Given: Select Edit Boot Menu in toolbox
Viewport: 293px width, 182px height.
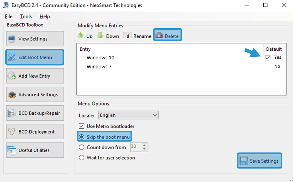Looking at the screenshot, I should point(35,57).
